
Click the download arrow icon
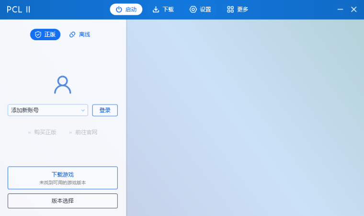pyautogui.click(x=156, y=10)
